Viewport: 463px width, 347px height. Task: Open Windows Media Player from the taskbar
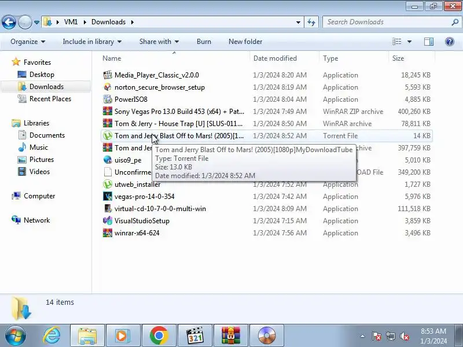coord(123,335)
